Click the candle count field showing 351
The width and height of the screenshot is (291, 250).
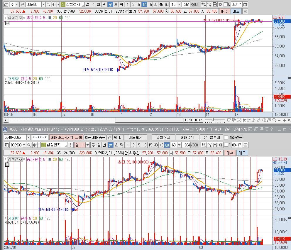[x=187, y=4]
